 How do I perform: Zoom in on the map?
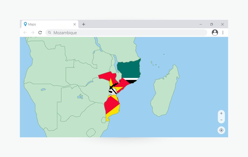[221, 113]
